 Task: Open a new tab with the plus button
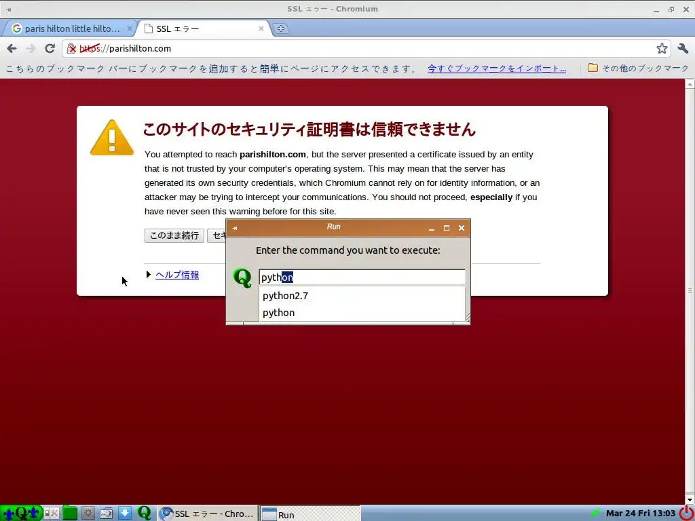coord(280,28)
